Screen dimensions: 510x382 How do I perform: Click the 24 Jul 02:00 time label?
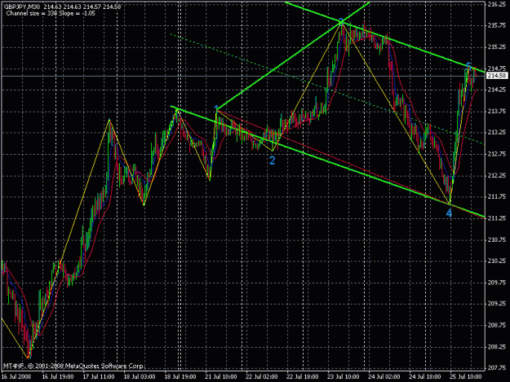click(384, 376)
